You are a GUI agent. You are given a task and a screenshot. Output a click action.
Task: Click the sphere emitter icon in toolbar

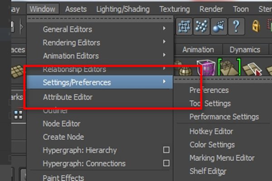(x=219, y=27)
